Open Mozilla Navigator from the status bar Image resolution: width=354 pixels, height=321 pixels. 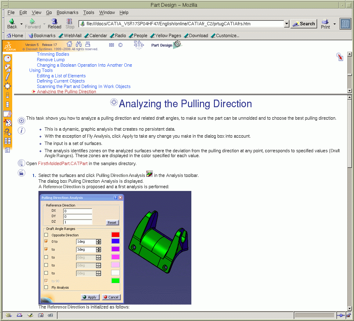click(9, 315)
